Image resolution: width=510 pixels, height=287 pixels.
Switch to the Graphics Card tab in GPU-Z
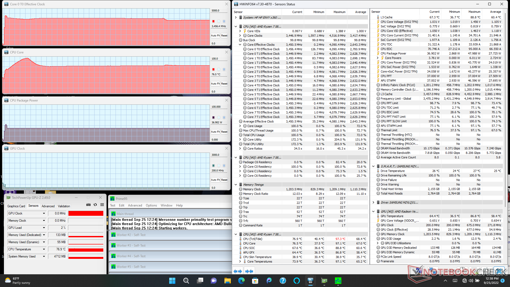point(16,206)
